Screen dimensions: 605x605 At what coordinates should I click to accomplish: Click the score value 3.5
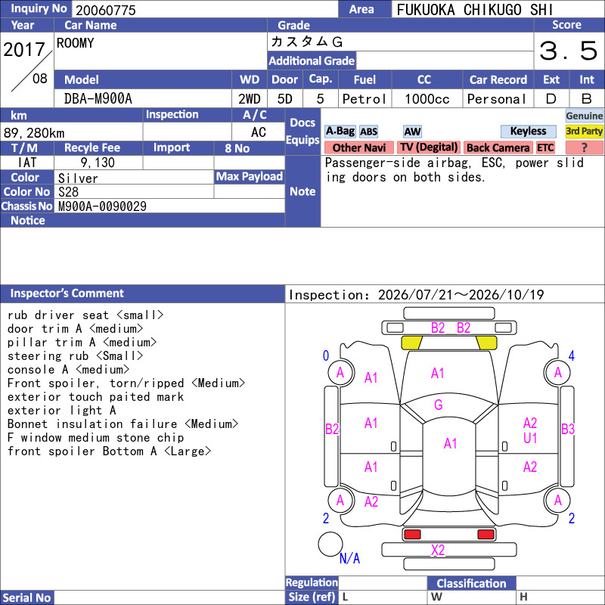click(x=569, y=51)
